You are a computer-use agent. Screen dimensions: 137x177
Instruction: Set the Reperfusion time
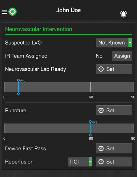tap(114, 162)
